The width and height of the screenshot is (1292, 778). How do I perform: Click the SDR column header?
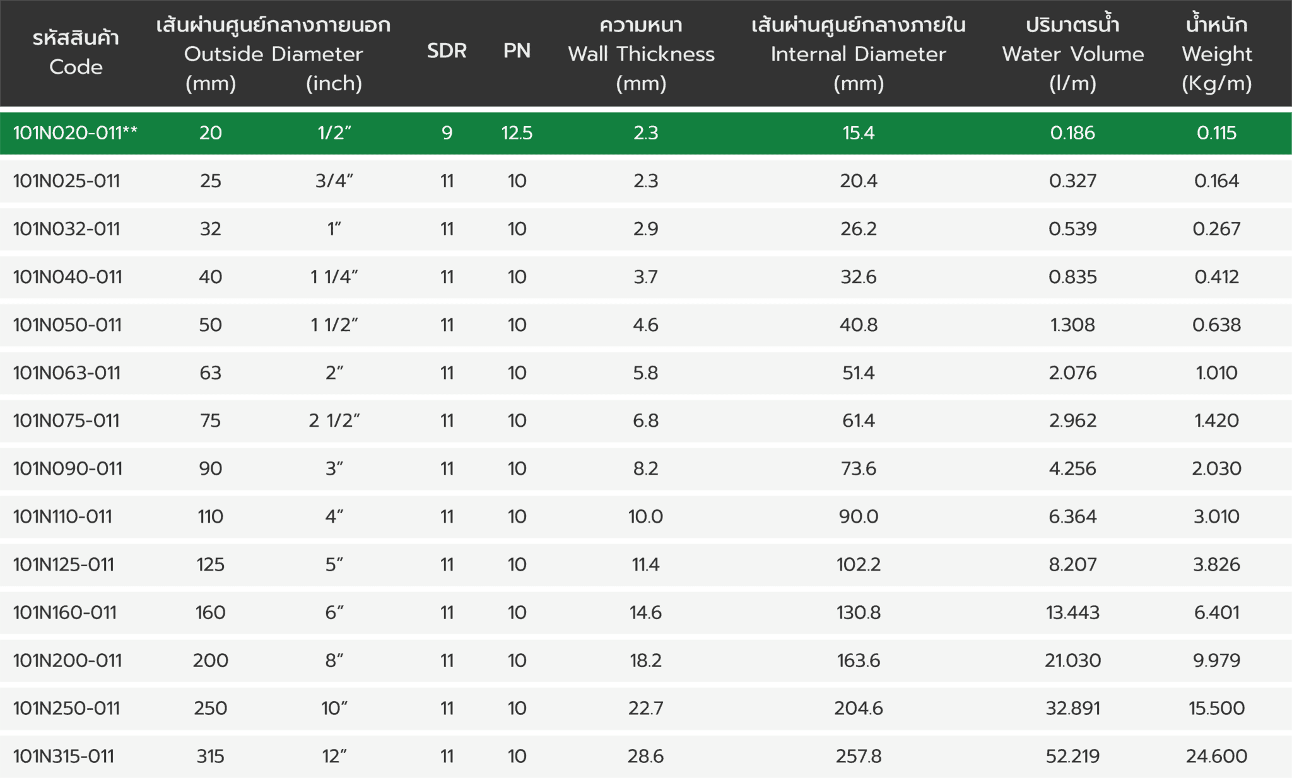tap(447, 51)
